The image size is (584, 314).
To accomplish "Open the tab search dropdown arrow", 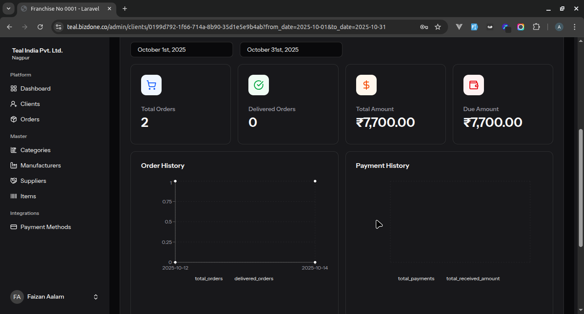I will [x=8, y=9].
